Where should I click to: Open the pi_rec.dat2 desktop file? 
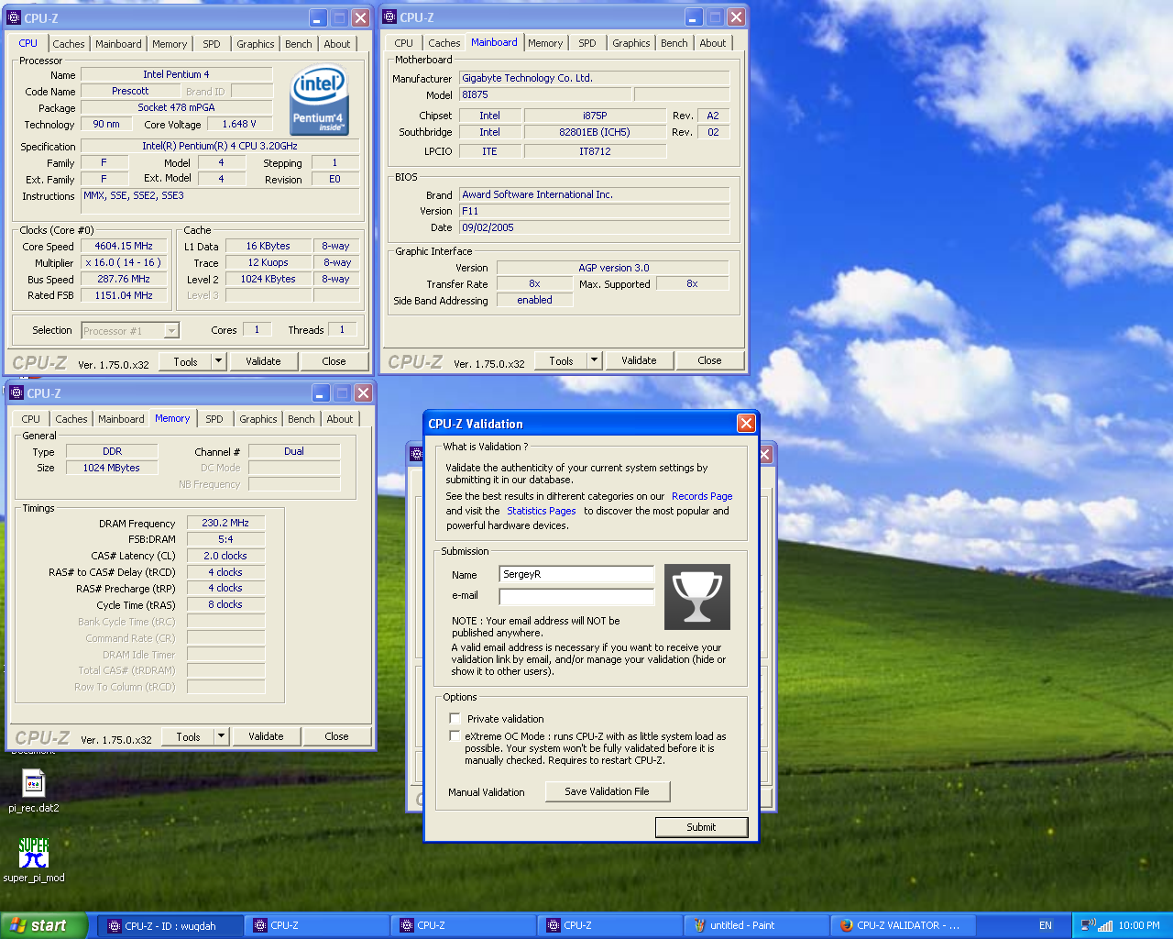[34, 791]
